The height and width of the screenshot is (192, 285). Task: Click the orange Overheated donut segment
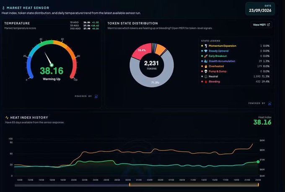point(160,49)
